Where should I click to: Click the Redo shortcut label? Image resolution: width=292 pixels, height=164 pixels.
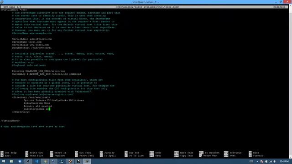(158, 156)
